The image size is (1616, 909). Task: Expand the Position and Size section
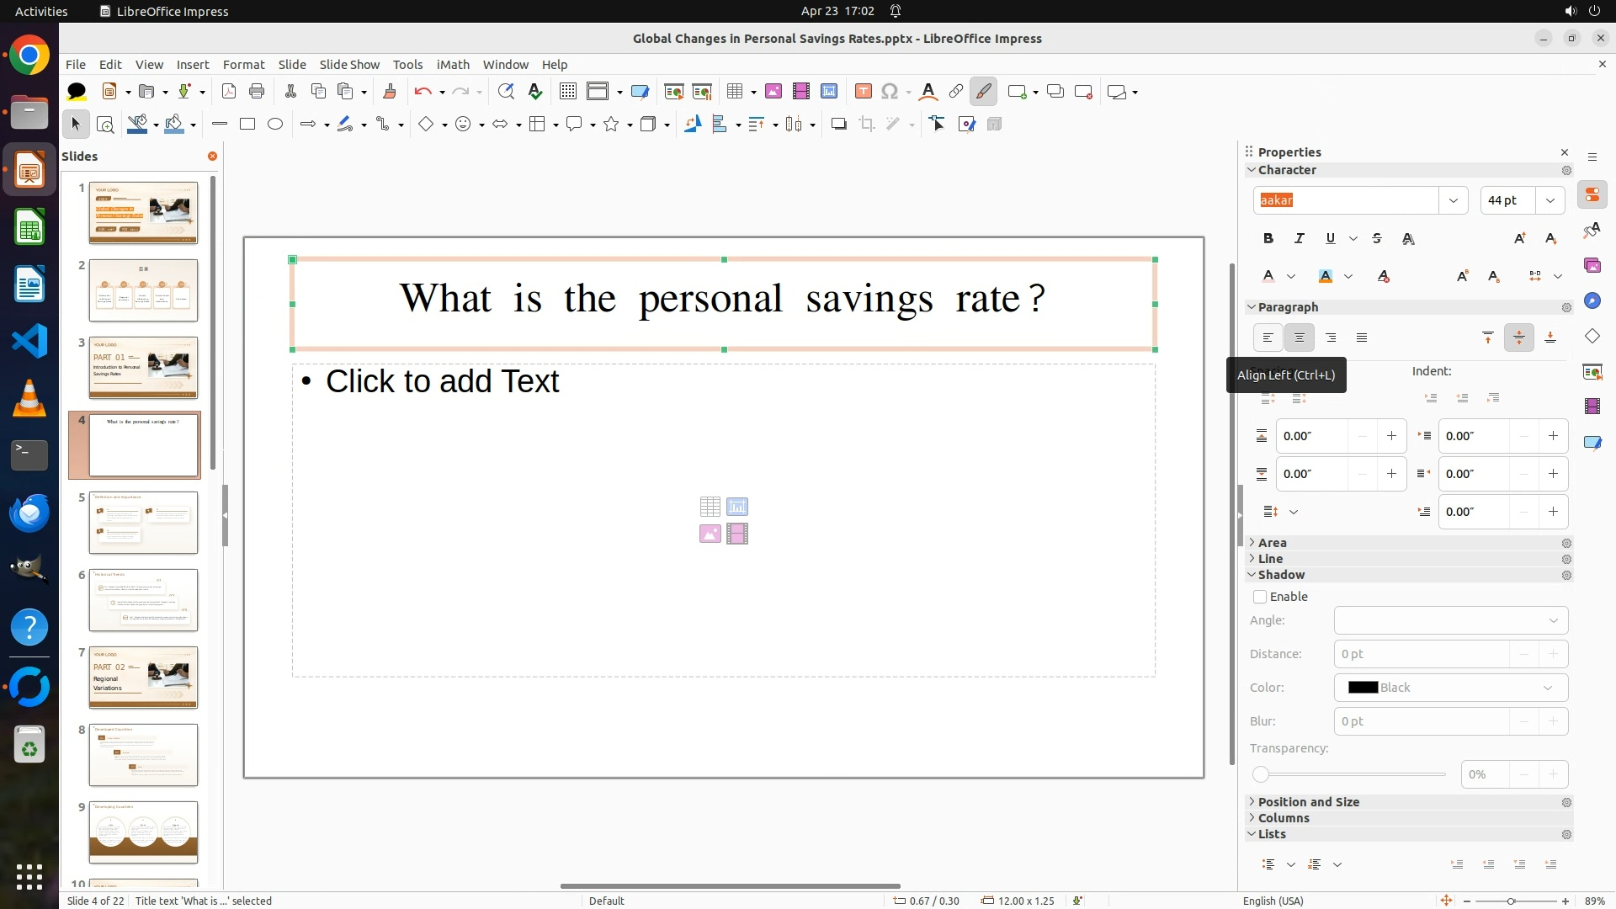tap(1308, 802)
